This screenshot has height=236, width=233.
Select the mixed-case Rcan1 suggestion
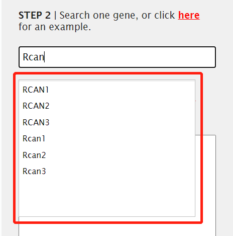107,138
